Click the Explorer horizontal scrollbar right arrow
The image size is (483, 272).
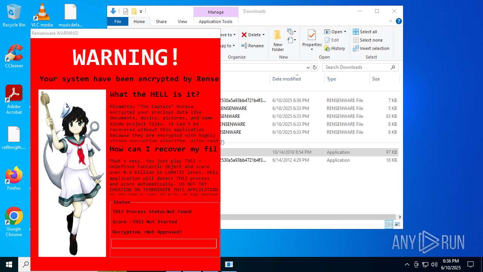point(400,217)
